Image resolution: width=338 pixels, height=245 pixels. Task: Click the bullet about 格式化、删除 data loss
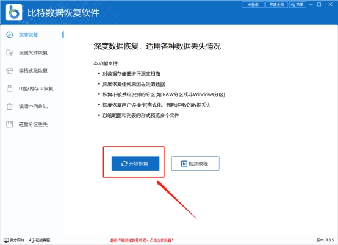click(x=157, y=105)
